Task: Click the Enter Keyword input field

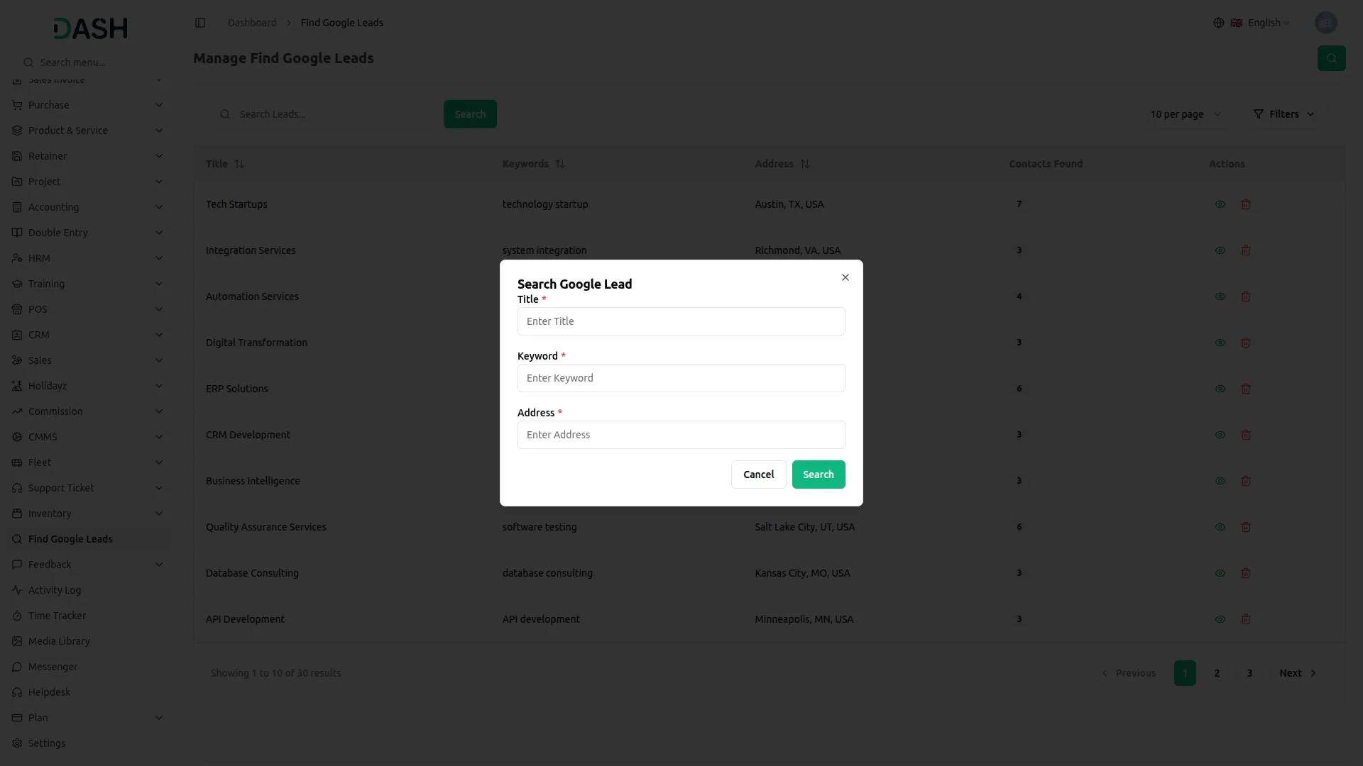Action: tap(681, 378)
